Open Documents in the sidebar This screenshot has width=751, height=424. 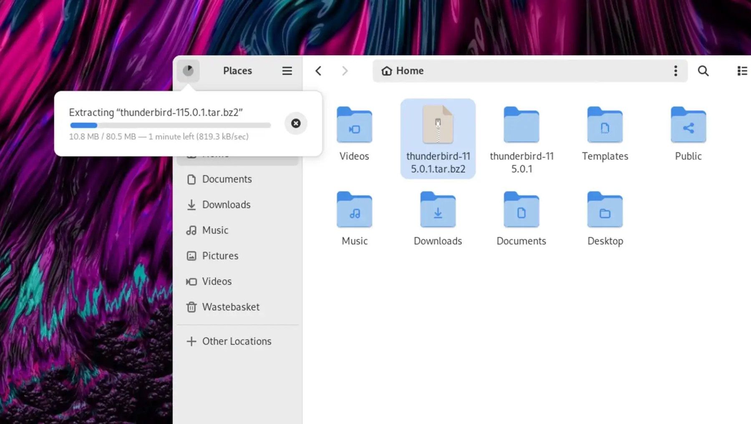pyautogui.click(x=227, y=179)
